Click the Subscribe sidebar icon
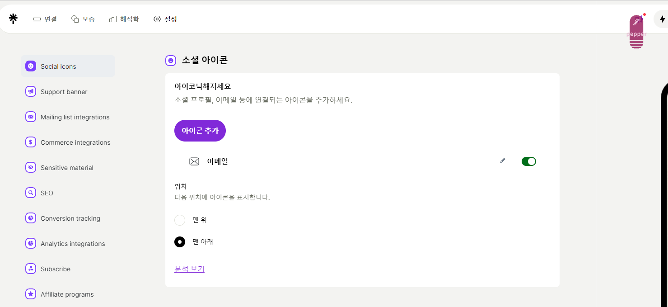This screenshot has height=307, width=668. point(30,269)
